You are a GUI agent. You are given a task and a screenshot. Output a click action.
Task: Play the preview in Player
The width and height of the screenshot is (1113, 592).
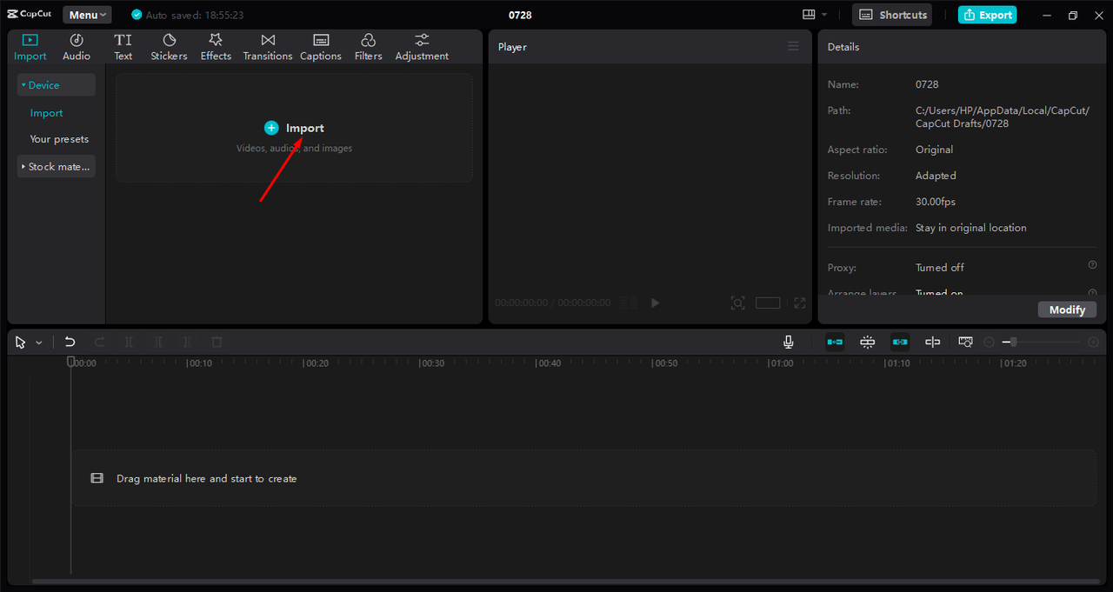656,303
